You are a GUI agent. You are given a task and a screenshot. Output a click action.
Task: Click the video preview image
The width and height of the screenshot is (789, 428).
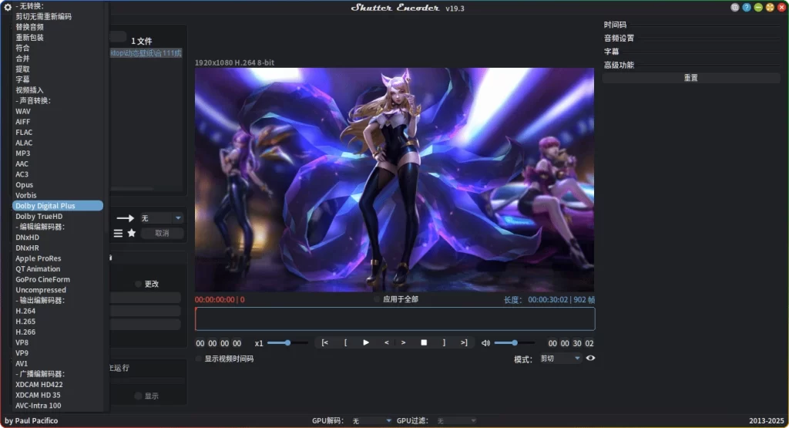[x=394, y=180]
